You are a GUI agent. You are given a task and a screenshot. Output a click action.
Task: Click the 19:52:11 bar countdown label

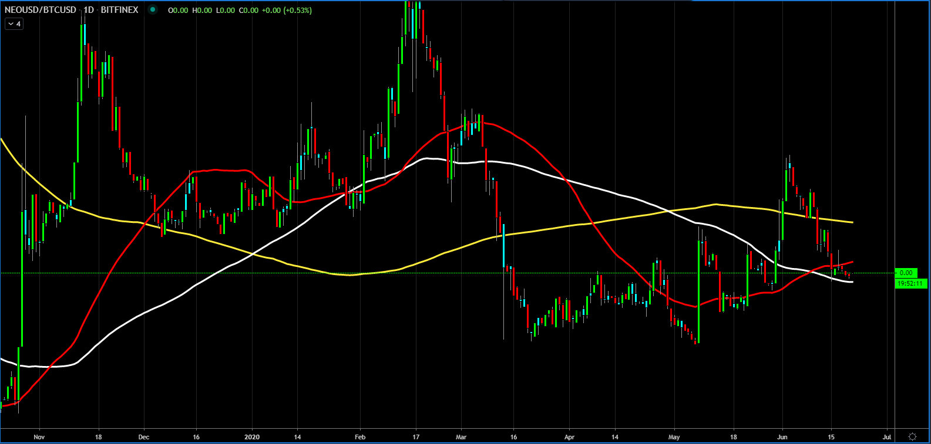911,283
